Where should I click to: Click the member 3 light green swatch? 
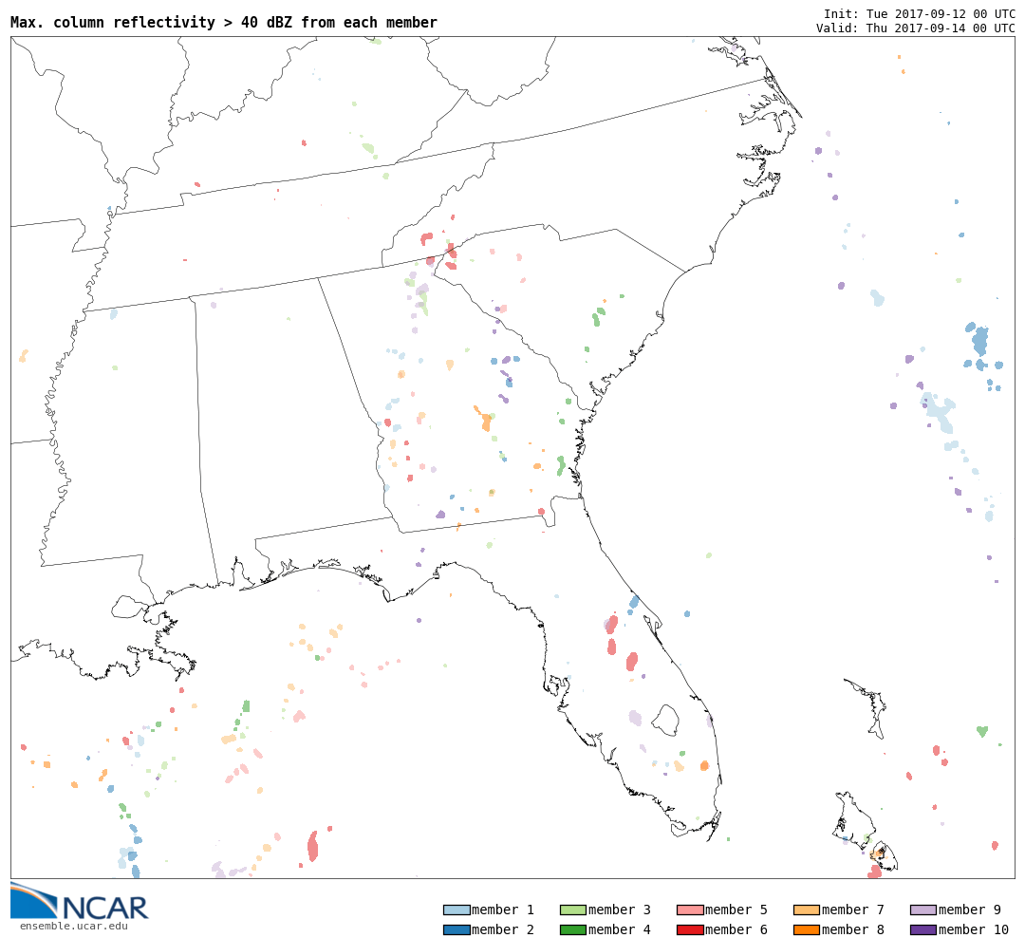click(x=573, y=910)
